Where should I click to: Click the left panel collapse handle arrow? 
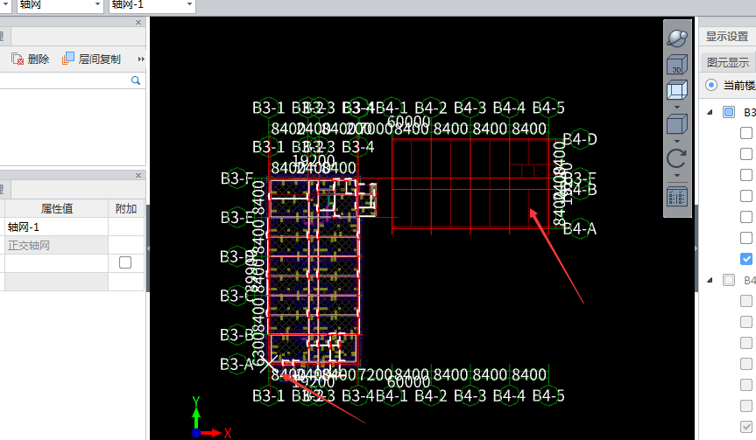[148, 248]
